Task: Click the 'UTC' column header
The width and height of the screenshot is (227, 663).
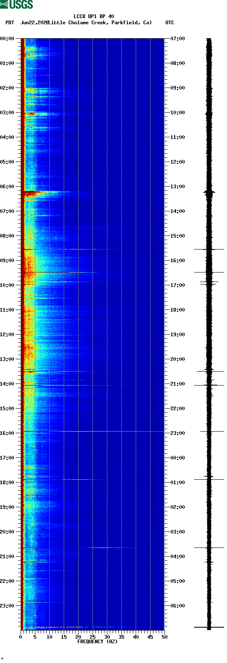Action: (170, 23)
